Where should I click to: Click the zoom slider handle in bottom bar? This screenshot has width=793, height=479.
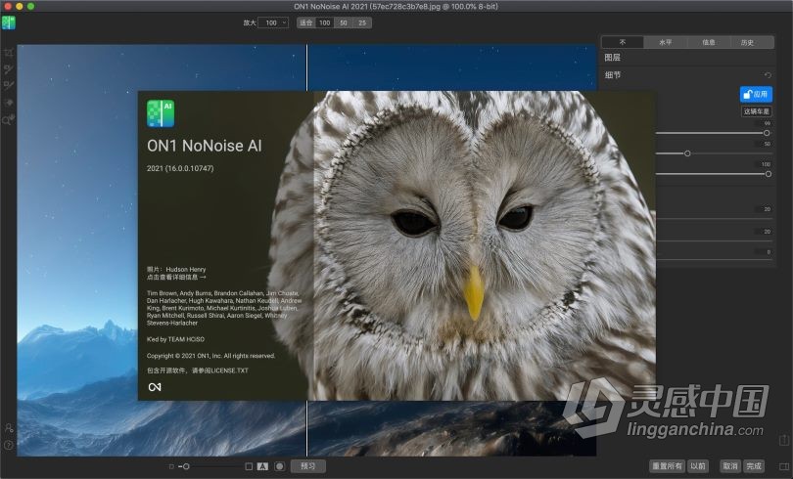pyautogui.click(x=186, y=466)
